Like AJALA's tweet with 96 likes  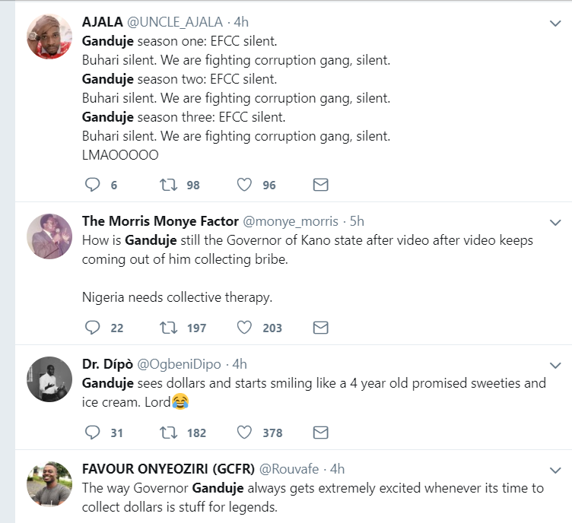coord(244,185)
